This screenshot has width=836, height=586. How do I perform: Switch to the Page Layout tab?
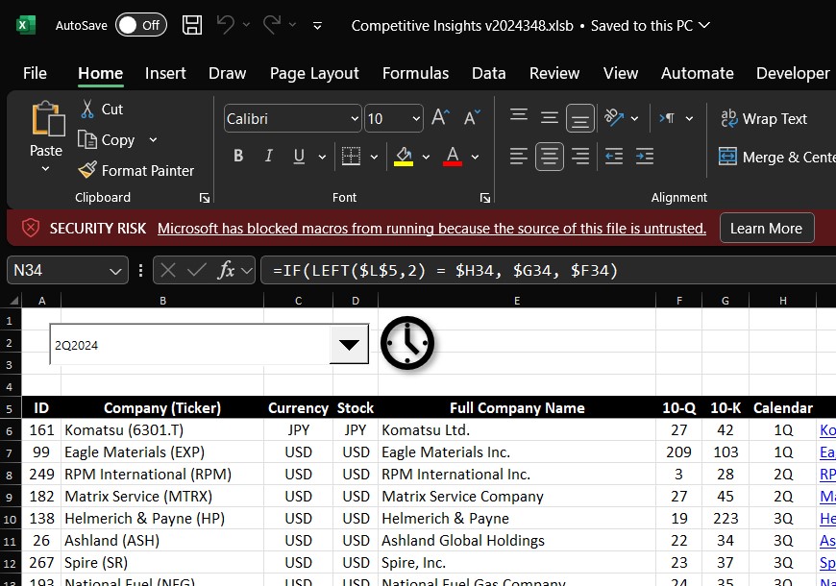314,73
